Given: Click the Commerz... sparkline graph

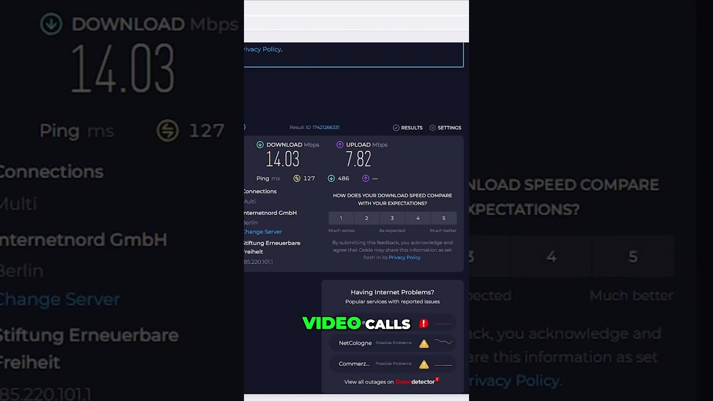Looking at the screenshot, I should 443,365.
